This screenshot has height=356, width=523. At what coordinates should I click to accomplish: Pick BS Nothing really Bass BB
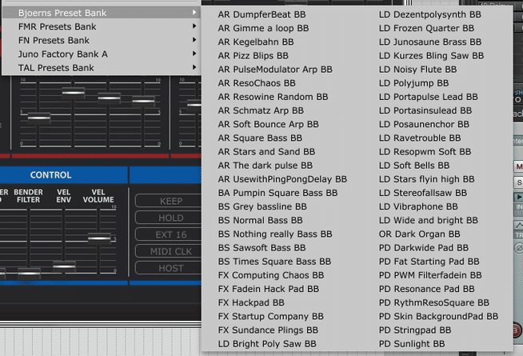(275, 234)
